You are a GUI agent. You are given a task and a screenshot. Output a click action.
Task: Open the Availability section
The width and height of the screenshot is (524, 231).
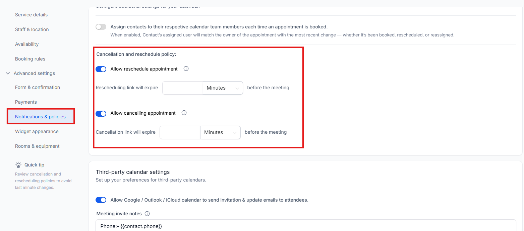point(27,44)
